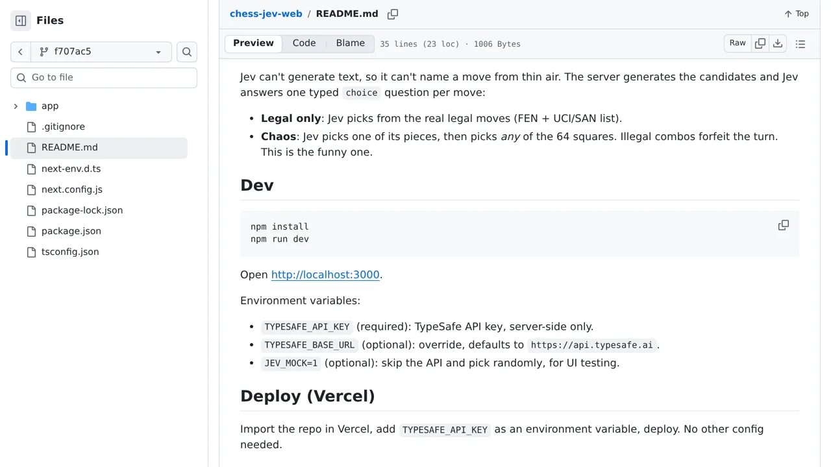Click the JEV_MOCK=1 code label
Screen dimensions: 831x467
pyautogui.click(x=291, y=363)
